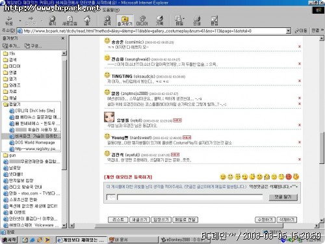Click the red personal emoticon register link
The width and height of the screenshot is (325, 244).
(x=128, y=177)
